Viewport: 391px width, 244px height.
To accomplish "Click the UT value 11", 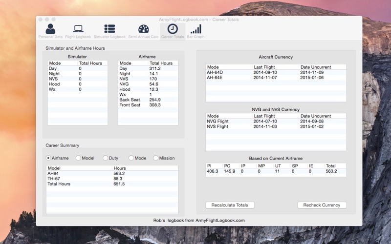I will click(x=277, y=171).
